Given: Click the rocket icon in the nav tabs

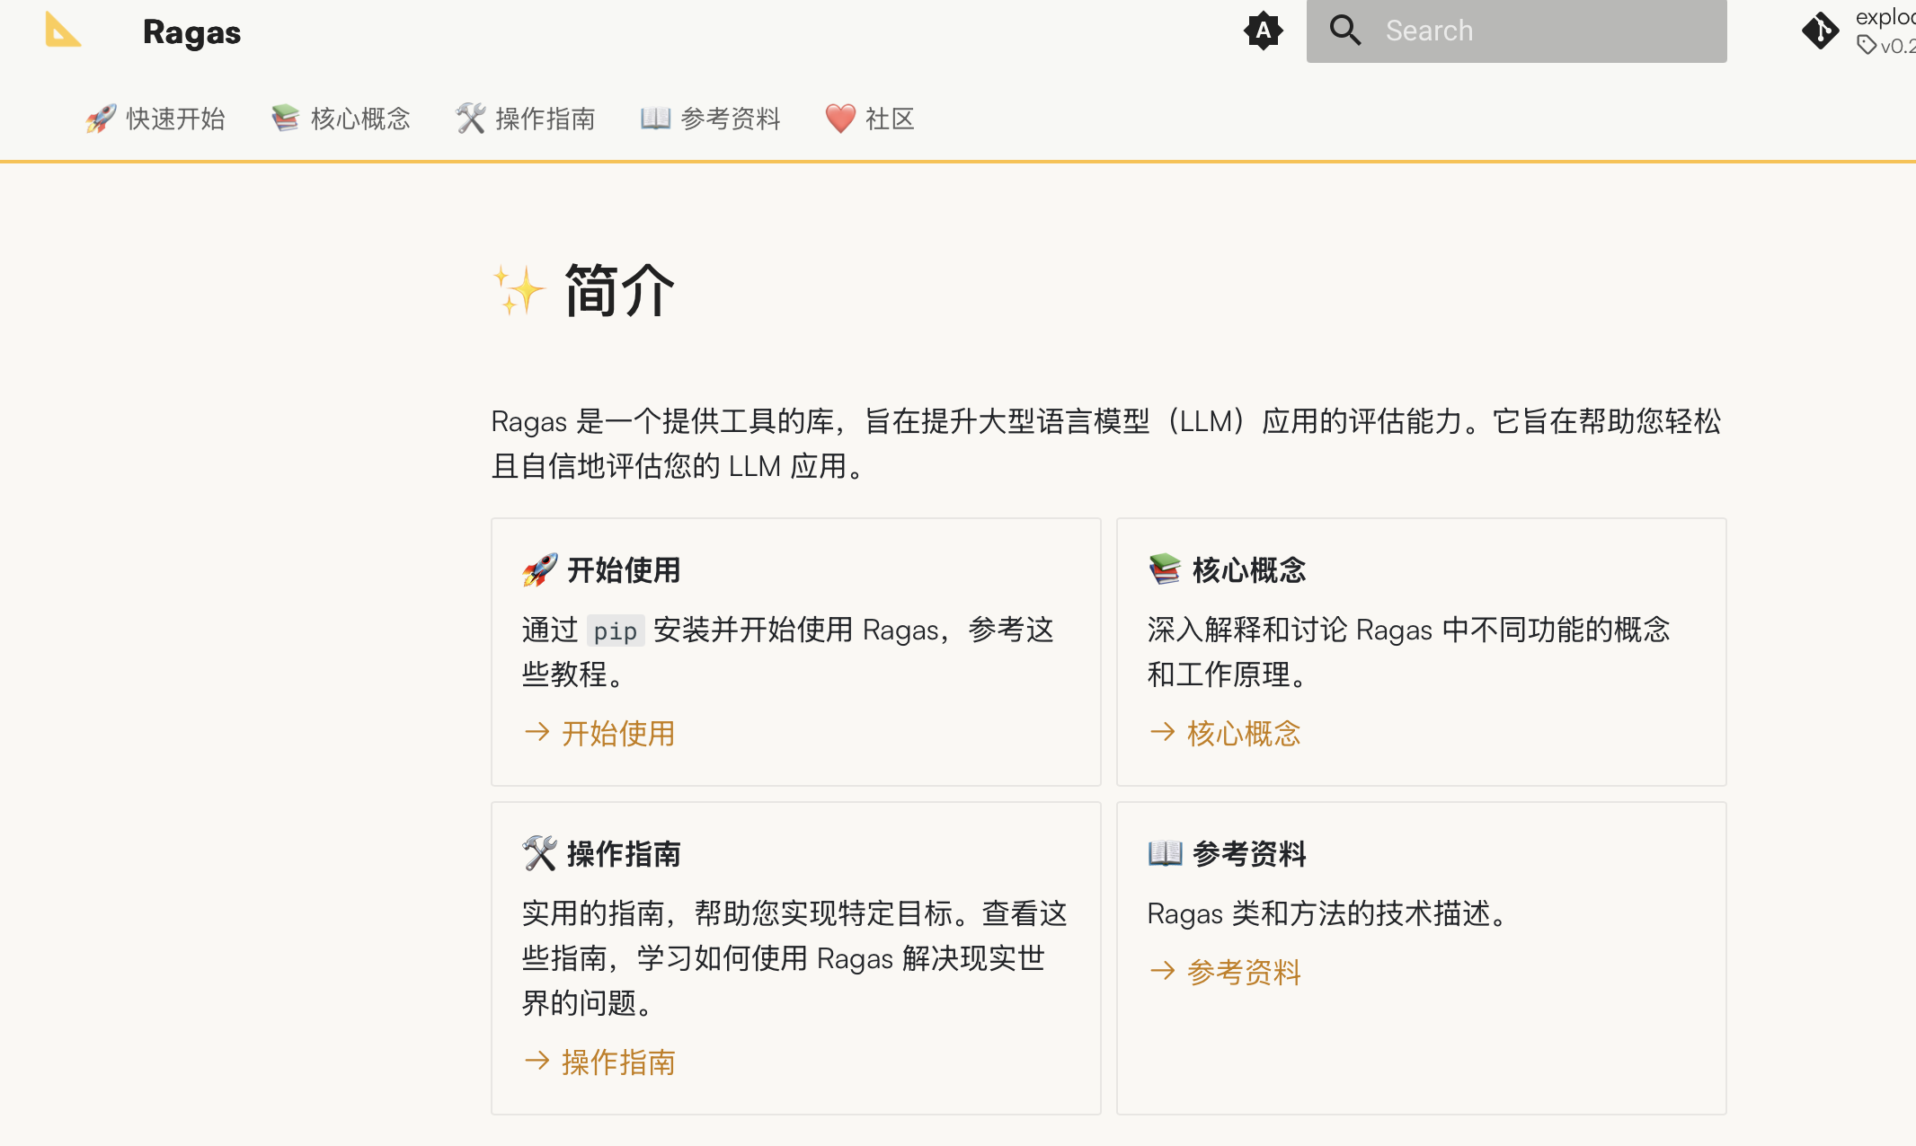Looking at the screenshot, I should 101,119.
